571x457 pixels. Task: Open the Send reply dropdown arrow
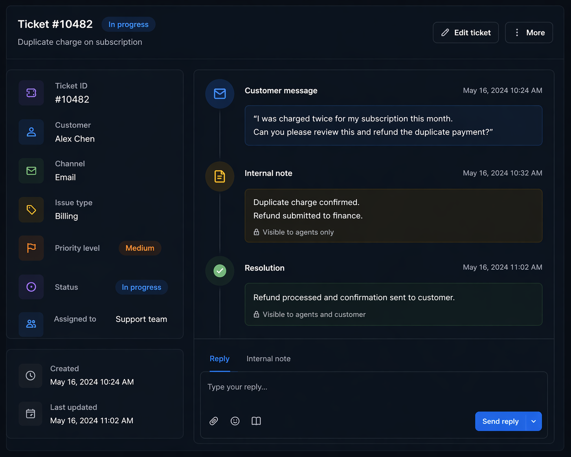(534, 421)
